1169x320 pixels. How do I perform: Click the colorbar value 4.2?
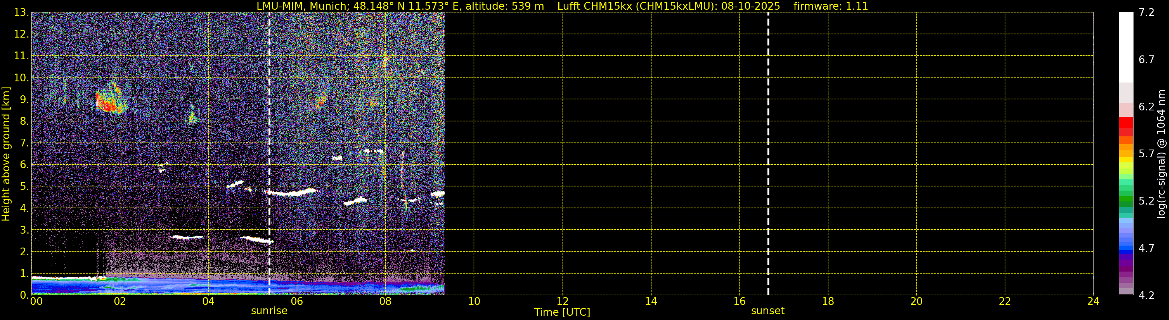tap(1146, 296)
